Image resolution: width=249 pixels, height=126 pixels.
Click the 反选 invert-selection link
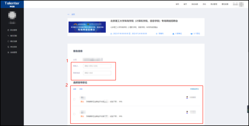pos(81,89)
